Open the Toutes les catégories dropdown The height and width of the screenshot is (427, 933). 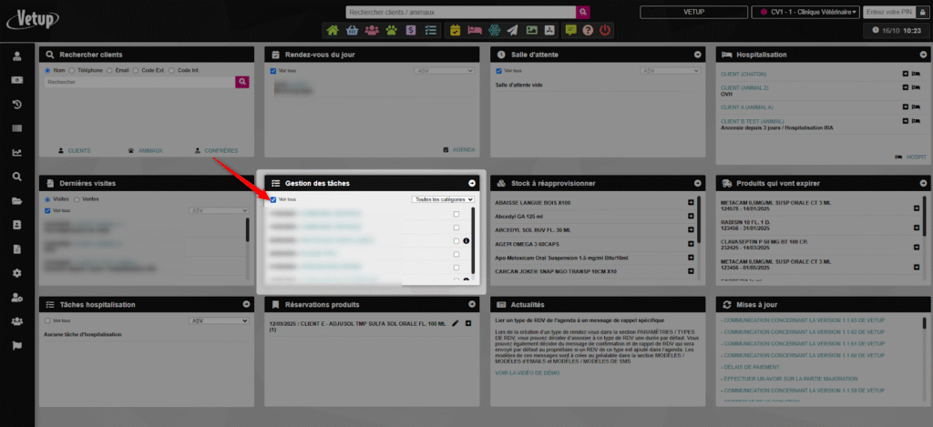(443, 198)
